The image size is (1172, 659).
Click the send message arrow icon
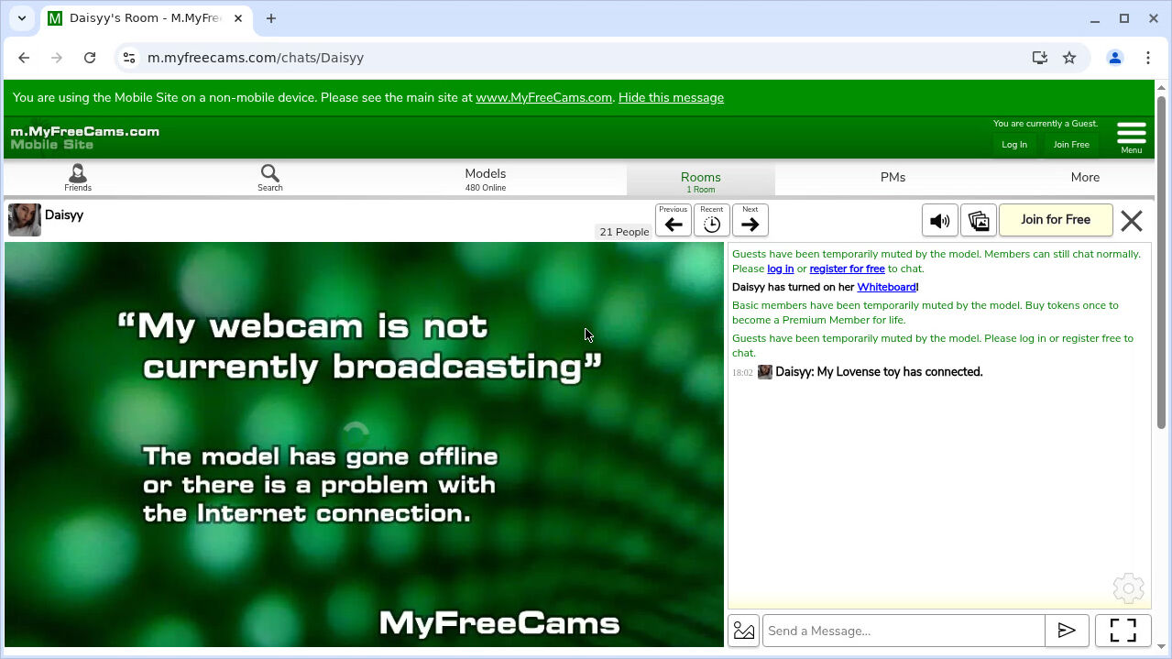[1067, 631]
